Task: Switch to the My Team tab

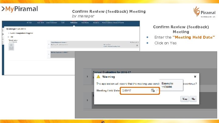Action: pos(29,22)
